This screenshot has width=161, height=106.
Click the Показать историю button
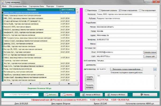[x=90, y=86]
